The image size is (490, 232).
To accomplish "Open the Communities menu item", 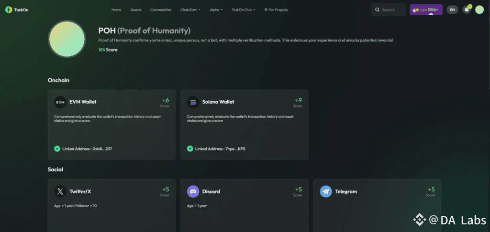I will point(161,10).
